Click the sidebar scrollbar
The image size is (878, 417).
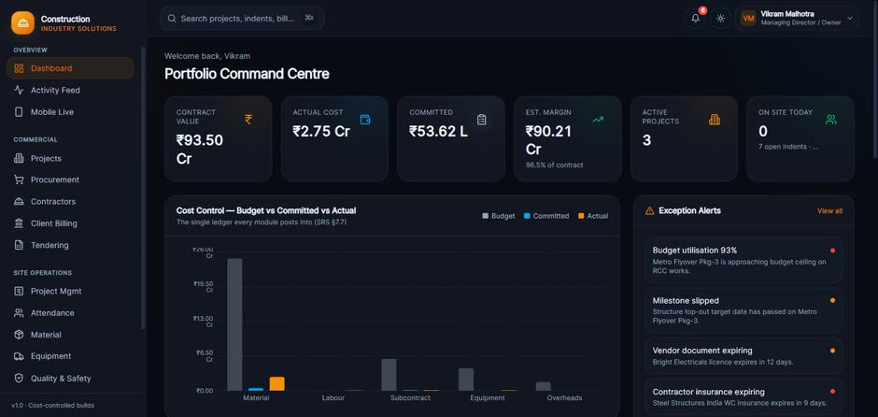click(x=143, y=187)
